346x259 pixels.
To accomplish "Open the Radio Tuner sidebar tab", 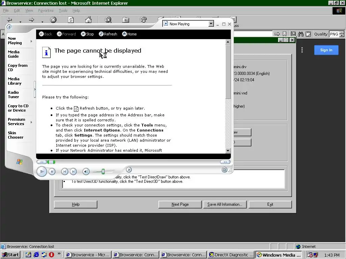I will 14,94.
